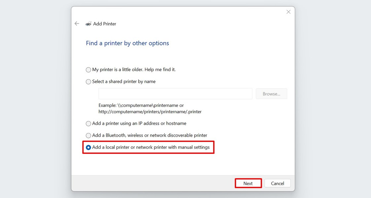Open the Browse dialog for shared printers
The image size is (371, 198).
point(271,94)
